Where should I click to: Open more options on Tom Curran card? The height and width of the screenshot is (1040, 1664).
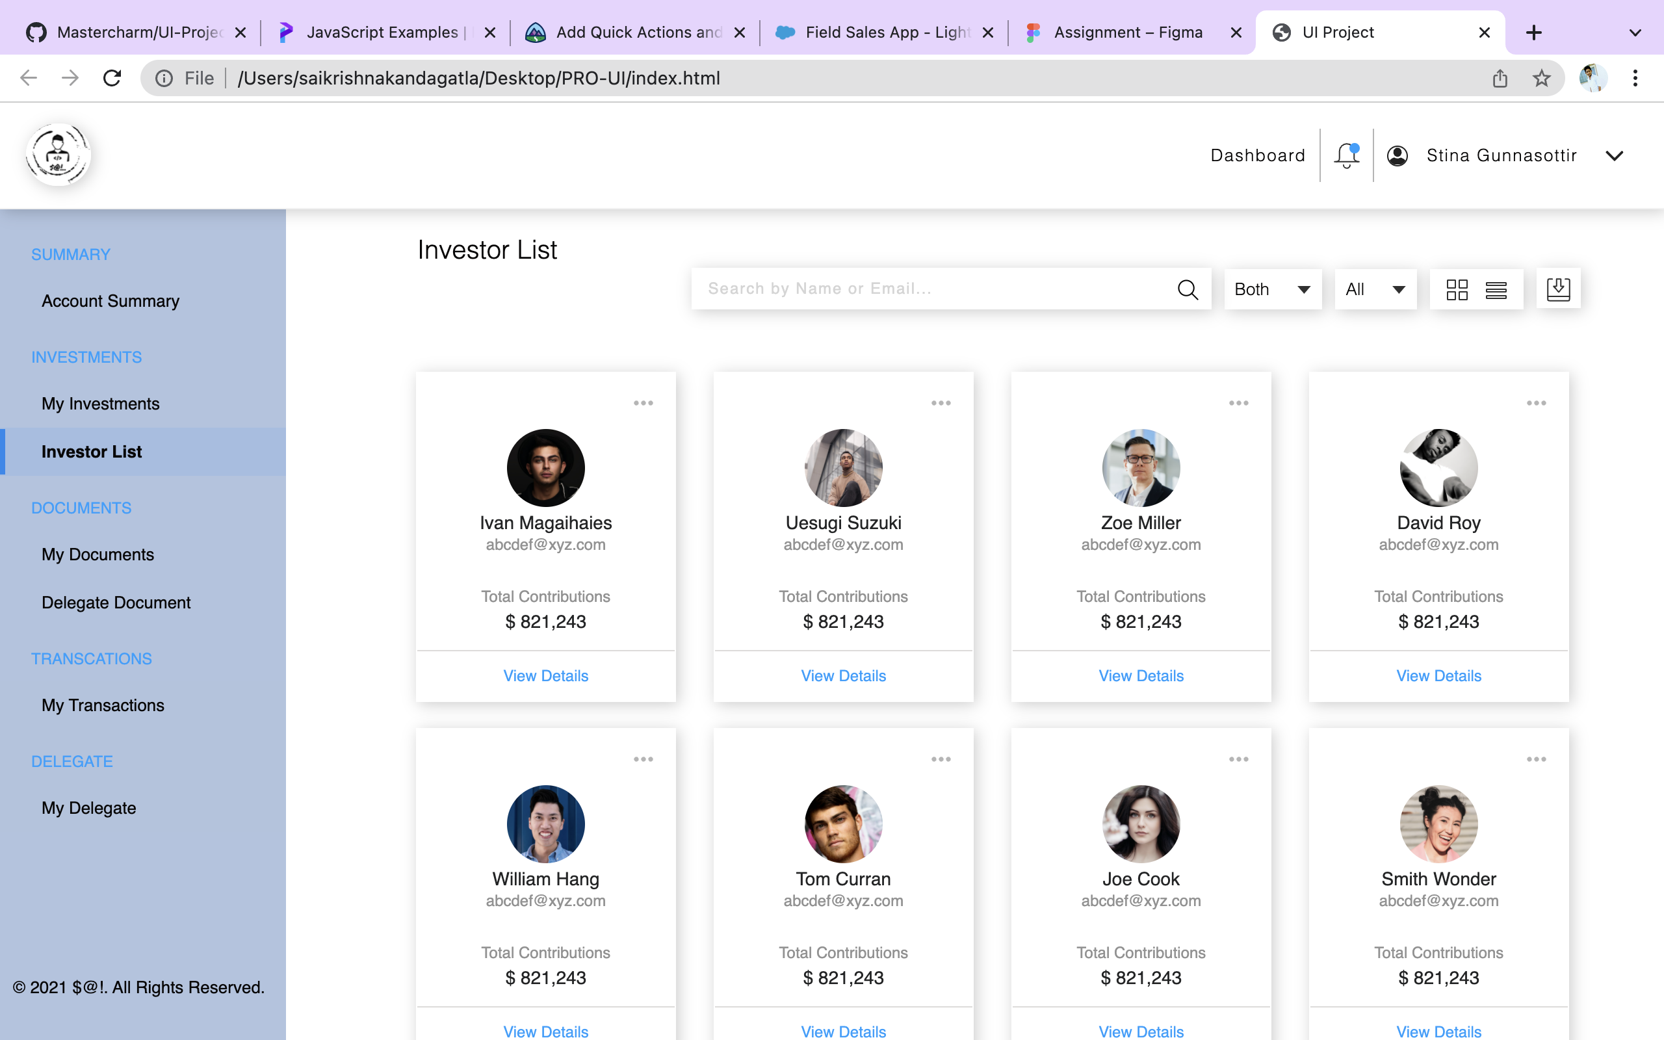click(941, 759)
